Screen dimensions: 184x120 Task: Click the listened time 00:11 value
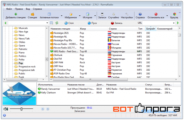(x=89, y=108)
